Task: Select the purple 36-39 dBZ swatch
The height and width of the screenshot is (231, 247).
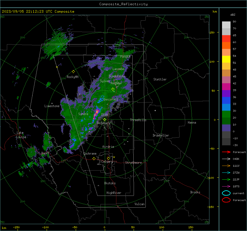Action: (226, 94)
